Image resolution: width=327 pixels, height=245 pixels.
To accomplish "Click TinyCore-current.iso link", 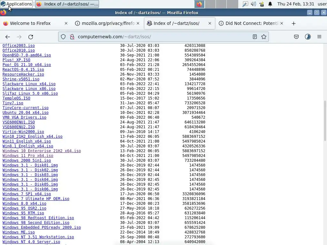I will pyautogui.click(x=26, y=108).
